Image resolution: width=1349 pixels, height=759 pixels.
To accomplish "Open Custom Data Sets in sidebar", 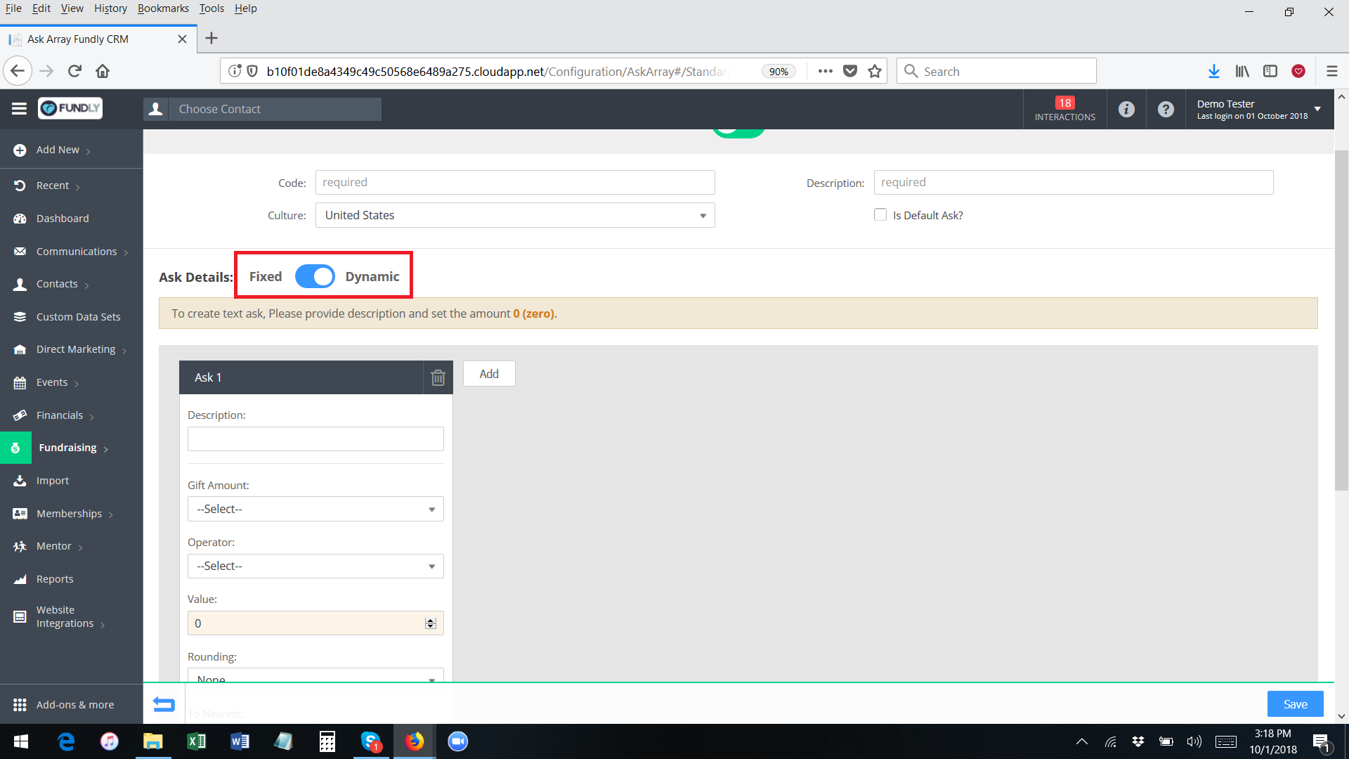I will click(x=78, y=317).
